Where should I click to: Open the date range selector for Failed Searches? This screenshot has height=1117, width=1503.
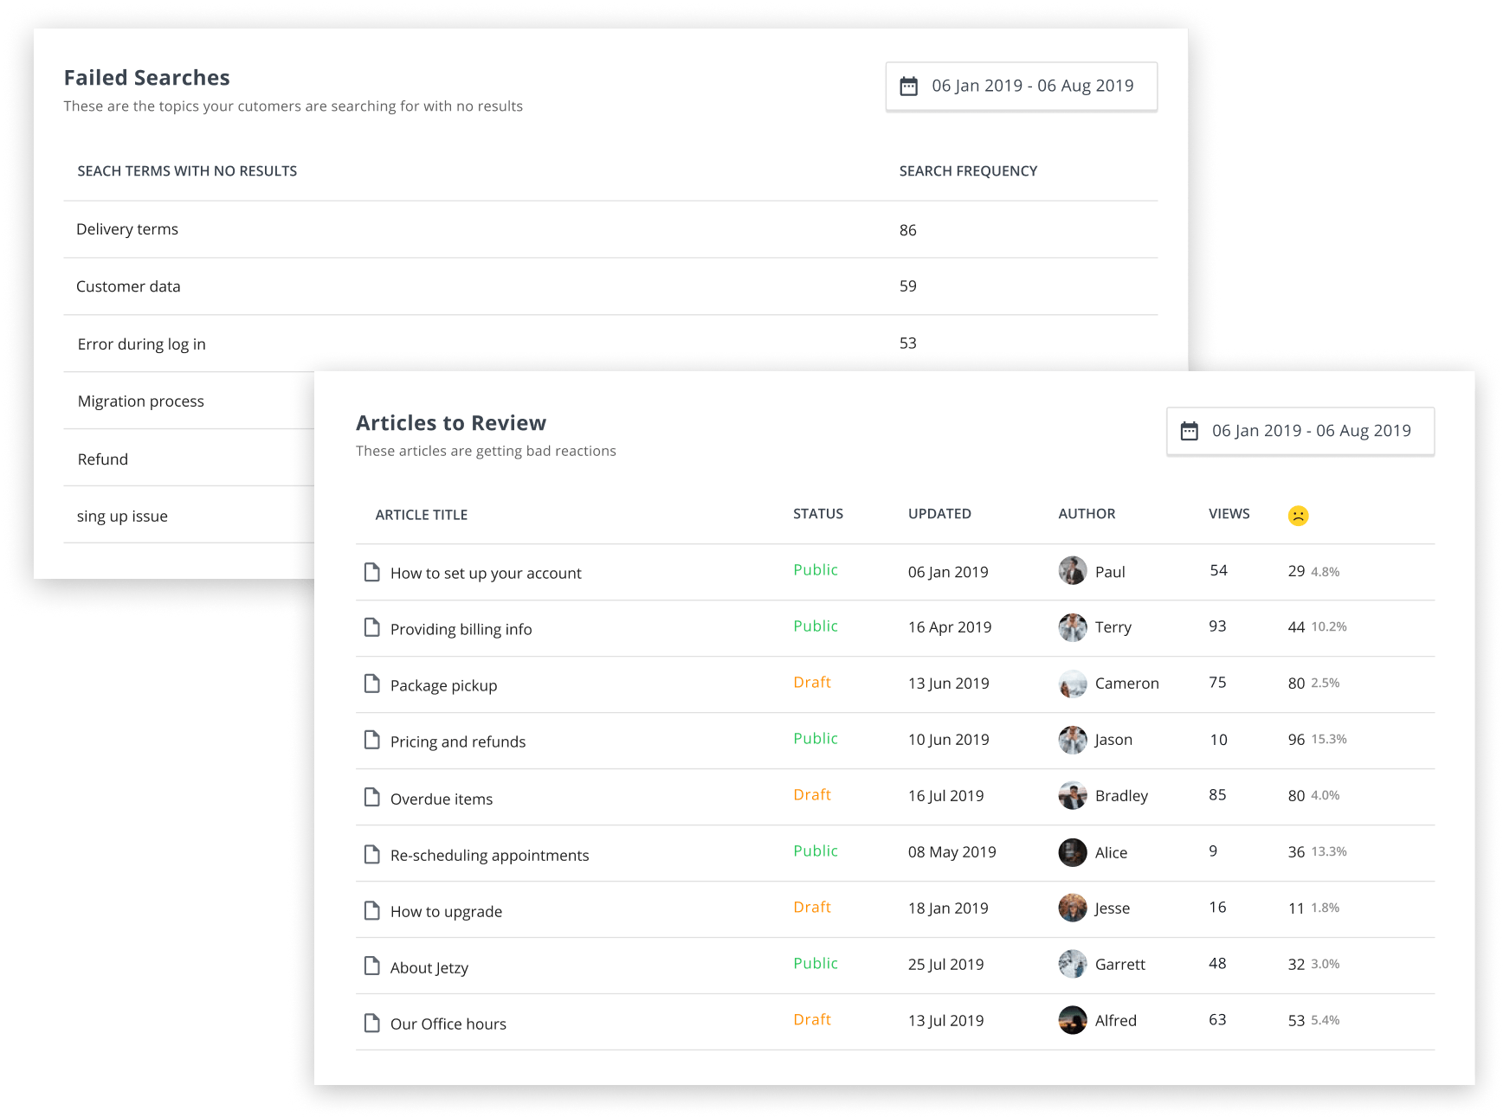tap(1022, 86)
